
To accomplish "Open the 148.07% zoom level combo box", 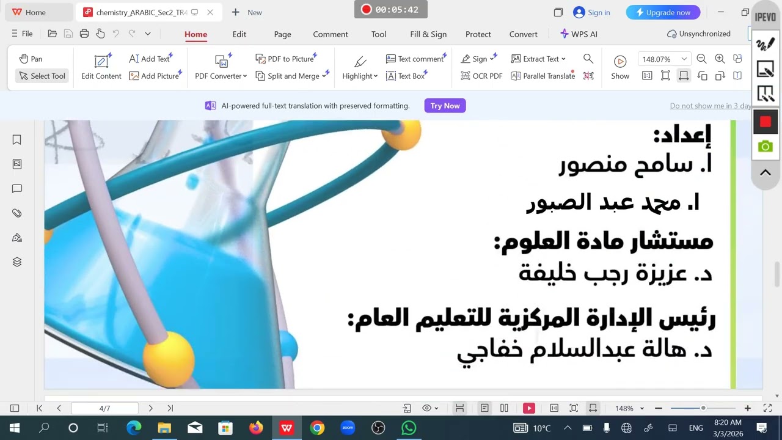I will tap(663, 59).
